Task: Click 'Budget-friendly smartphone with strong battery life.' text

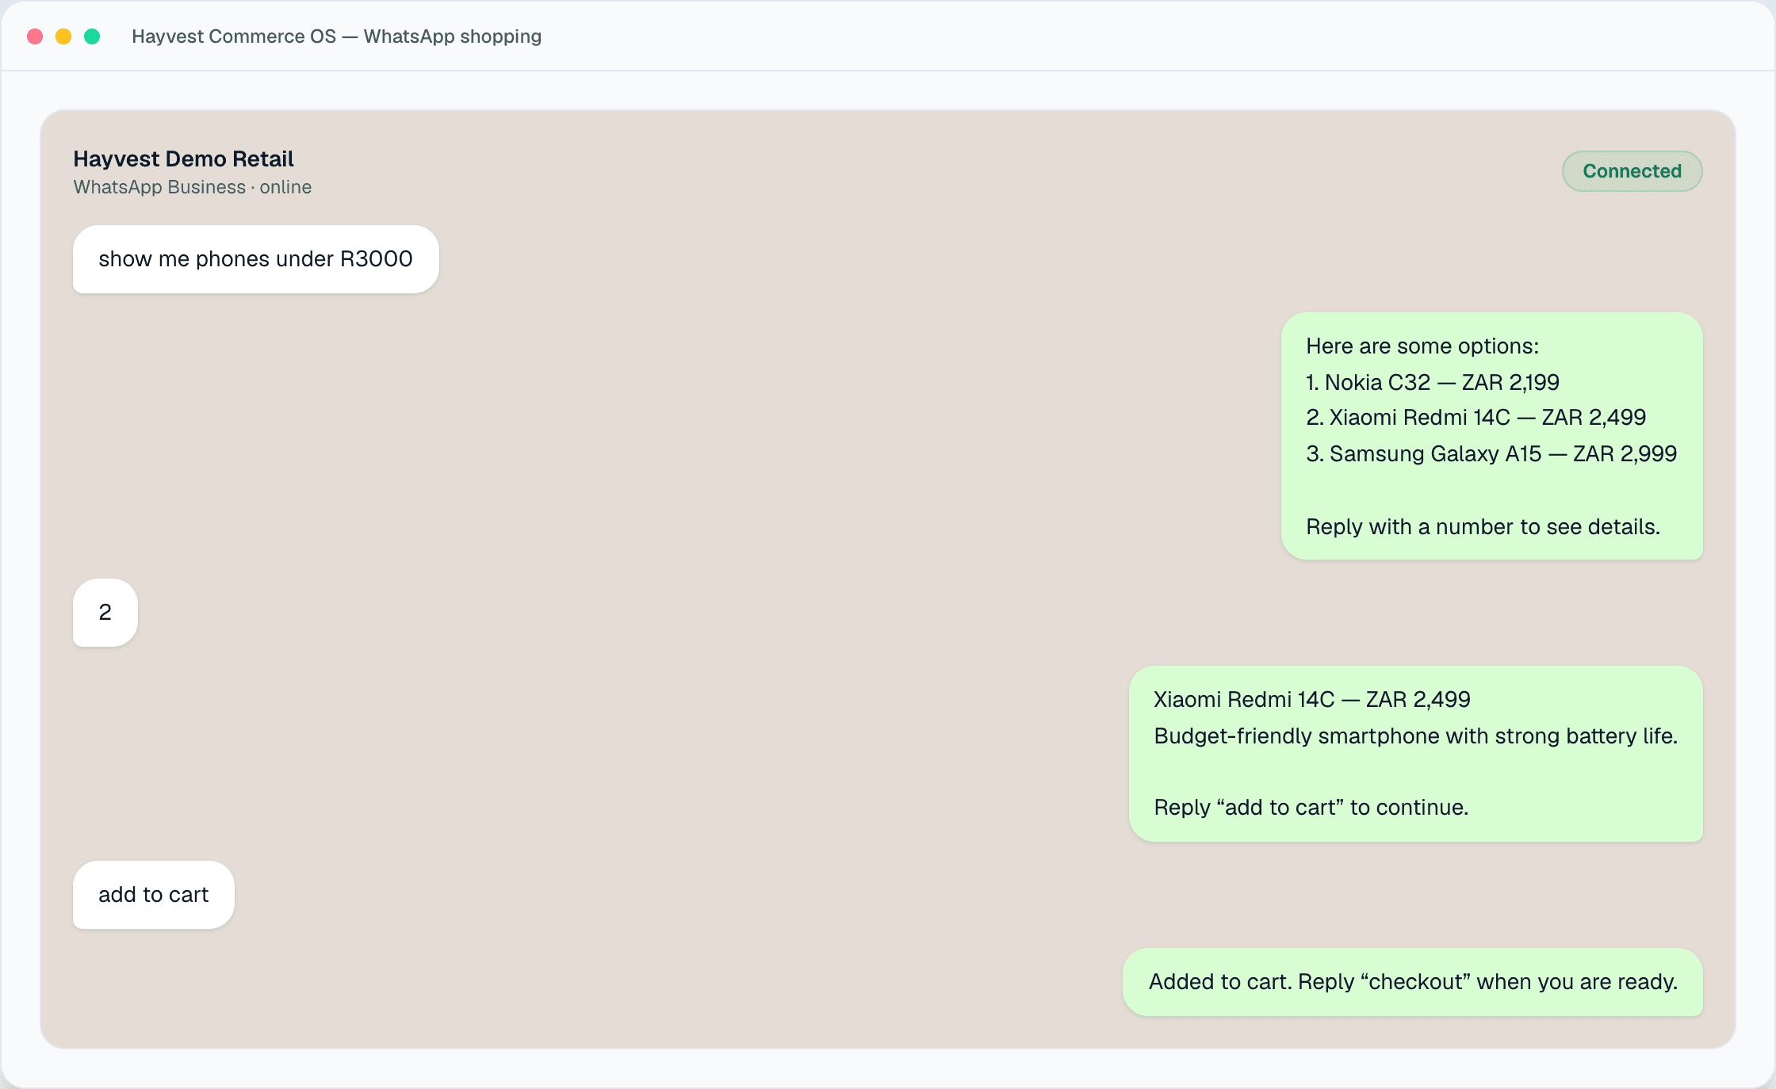Action: 1415,736
